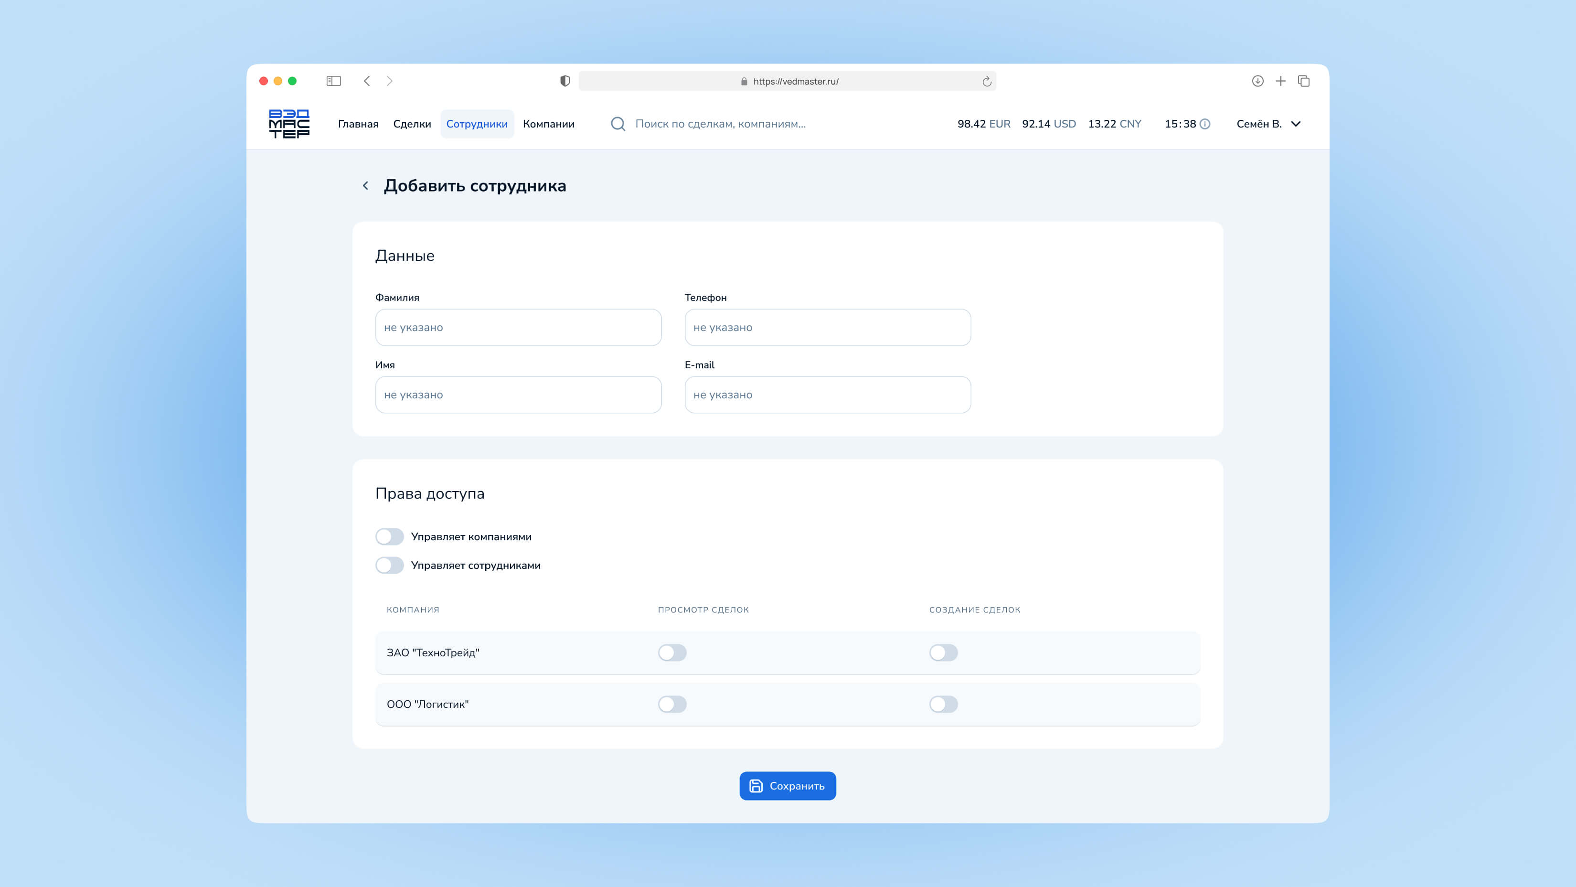Open browser downloads icon
The width and height of the screenshot is (1576, 887).
click(x=1257, y=81)
